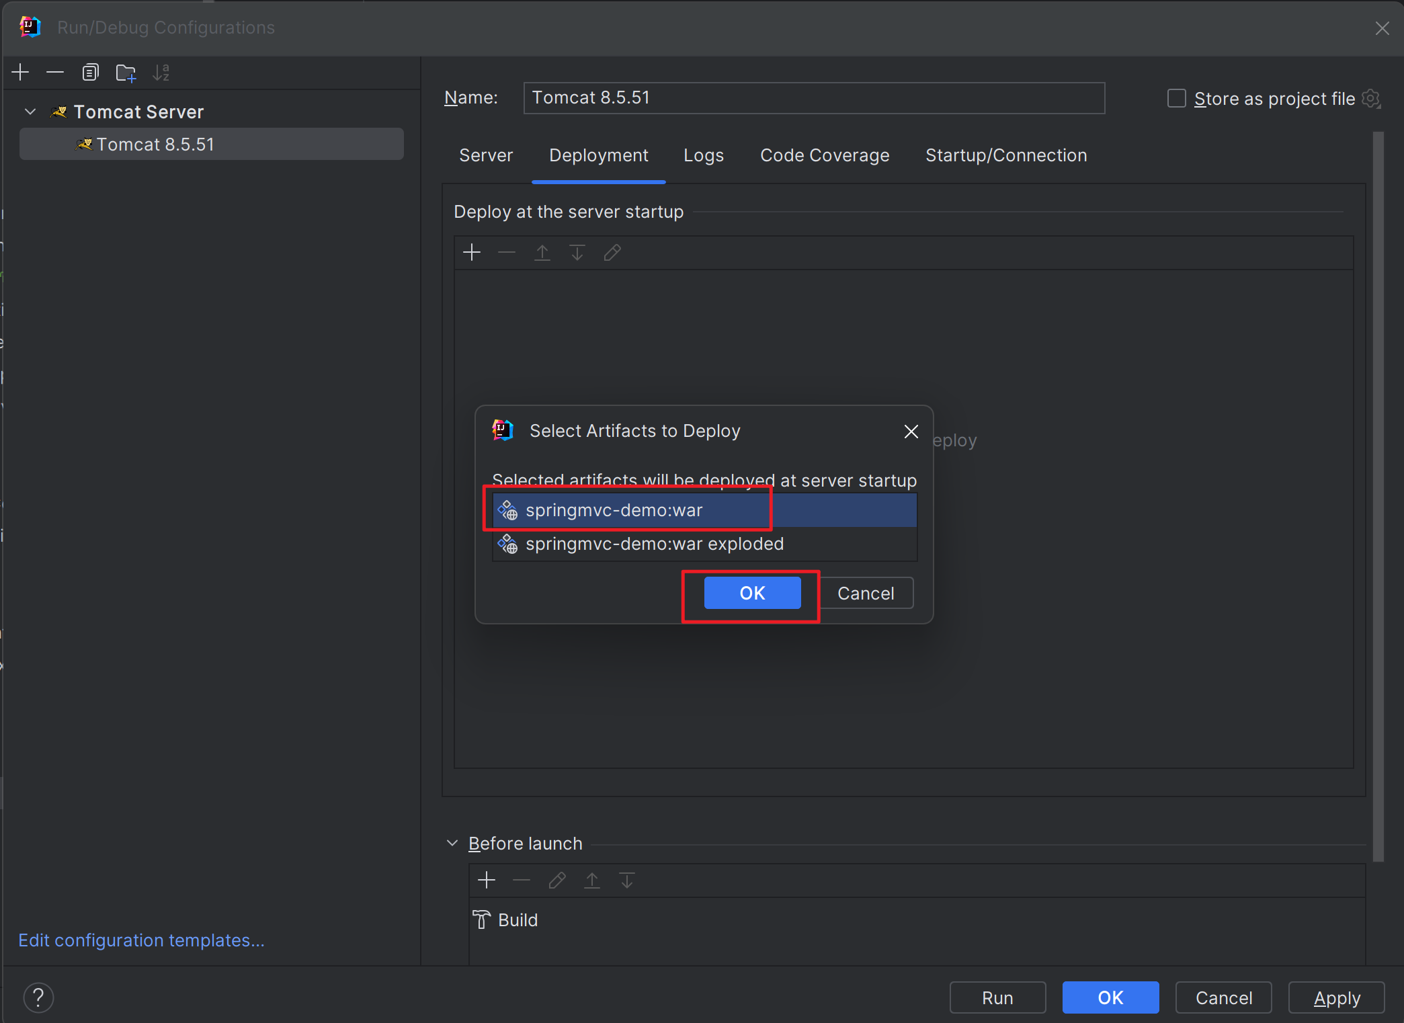Switch to the Deployment tab
The width and height of the screenshot is (1404, 1023).
coord(598,155)
